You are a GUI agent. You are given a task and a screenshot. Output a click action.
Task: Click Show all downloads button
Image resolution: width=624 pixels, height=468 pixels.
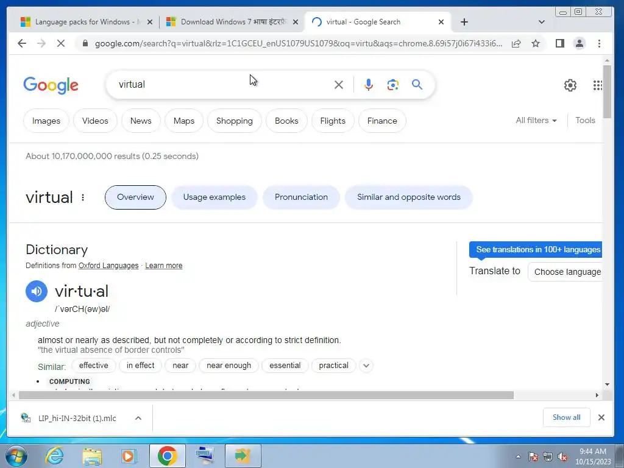566,417
